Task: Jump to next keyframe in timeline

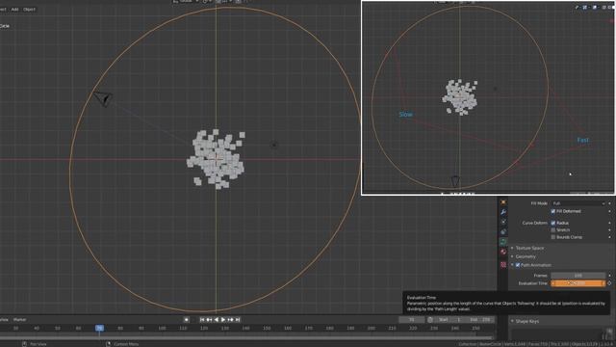Action: click(230, 320)
